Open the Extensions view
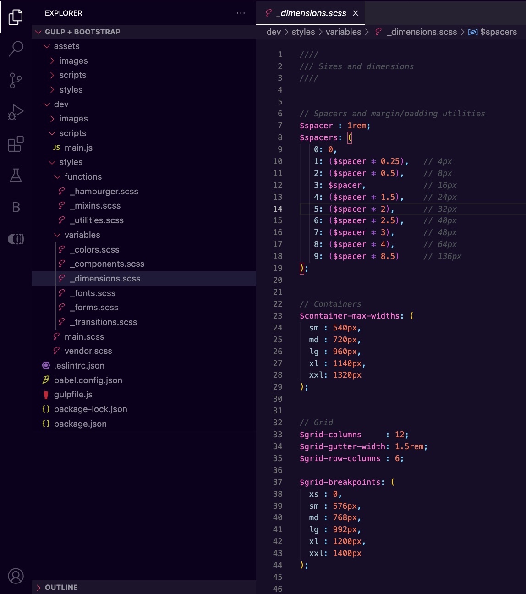Image resolution: width=526 pixels, height=594 pixels. tap(16, 144)
